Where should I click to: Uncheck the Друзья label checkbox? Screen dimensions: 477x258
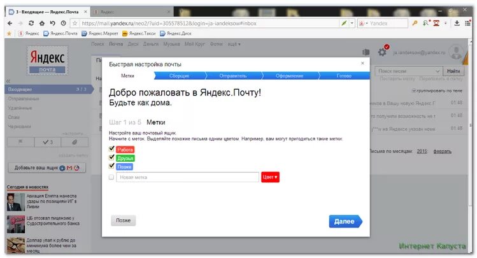[111, 157]
